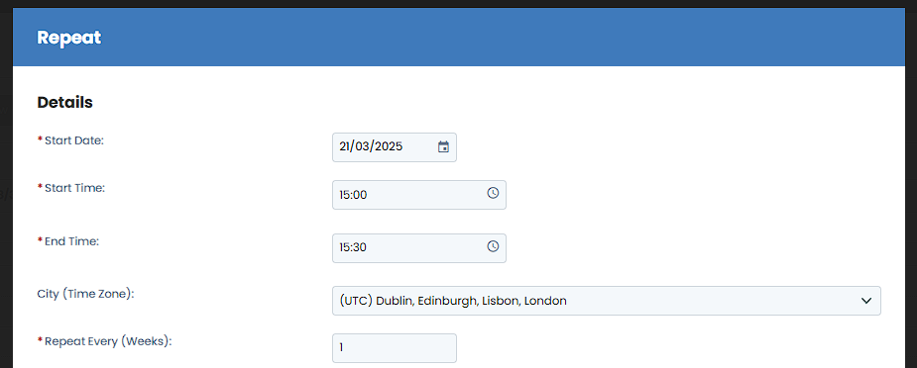Focus the Start Time field showing 15:00
Screen dimensions: 917x368
418,195
